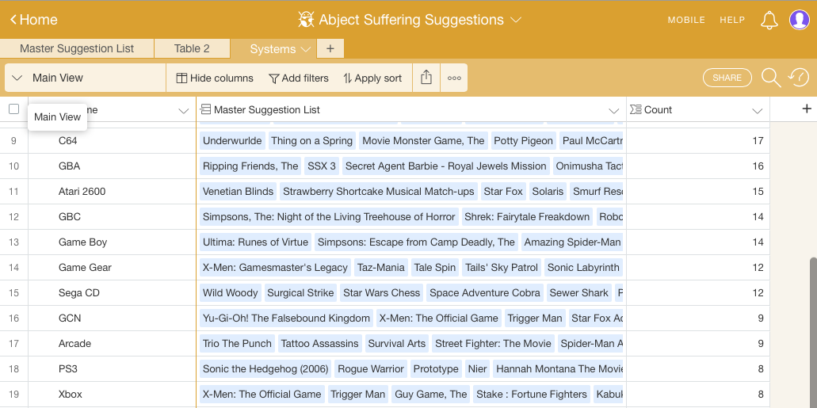Click the Venetian Blinds chip
This screenshot has height=408, width=817.
[238, 191]
